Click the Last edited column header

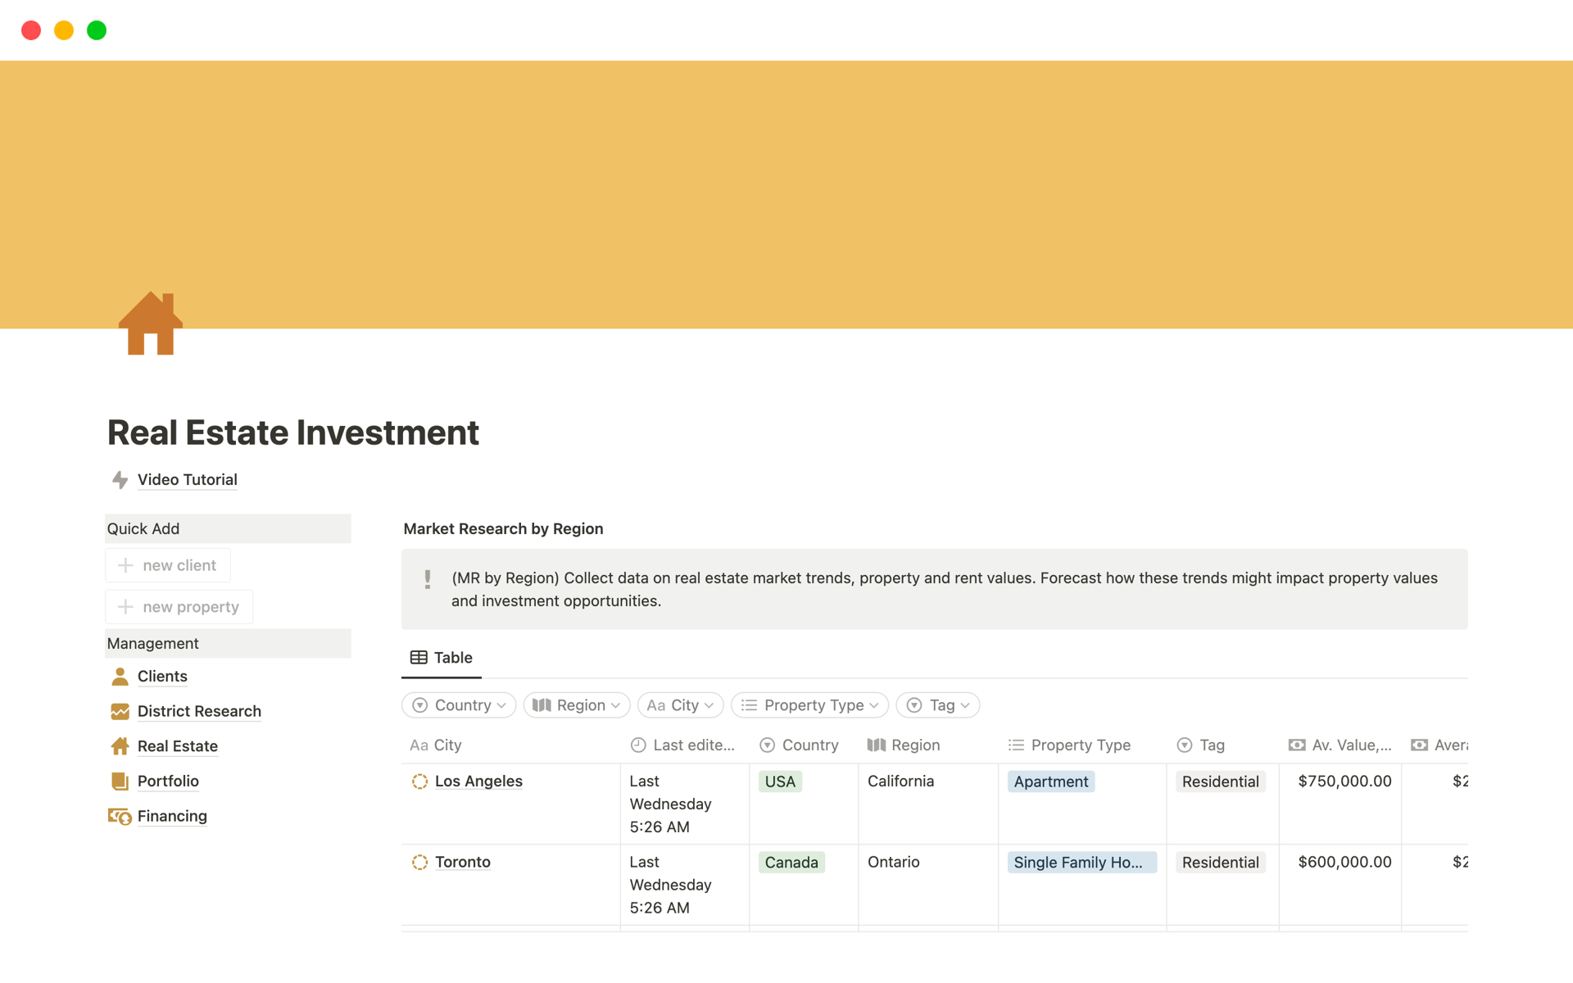[683, 745]
